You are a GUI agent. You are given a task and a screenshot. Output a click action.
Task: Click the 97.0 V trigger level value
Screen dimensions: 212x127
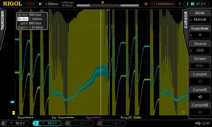[x=201, y=4]
